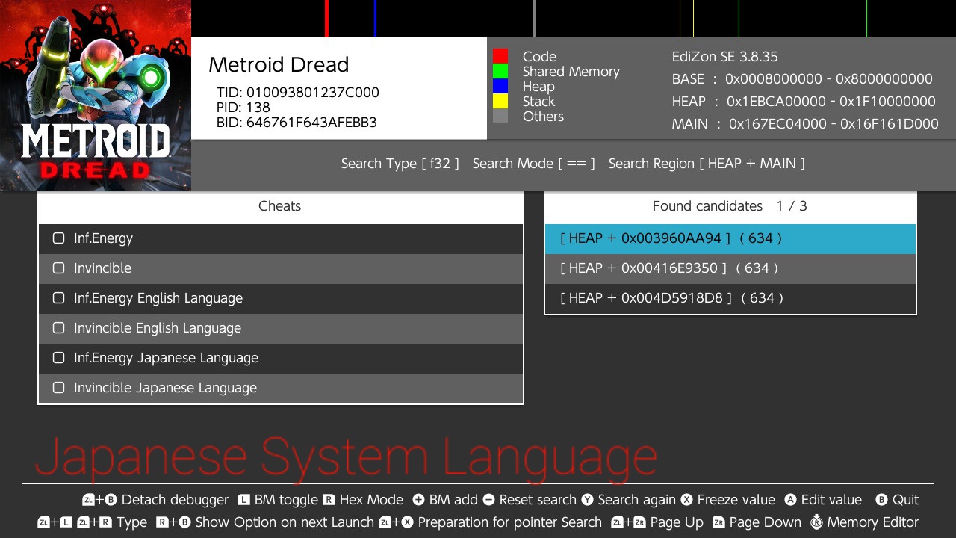Click the Page Down hint label
Screen dimensions: 956x538
click(x=766, y=522)
